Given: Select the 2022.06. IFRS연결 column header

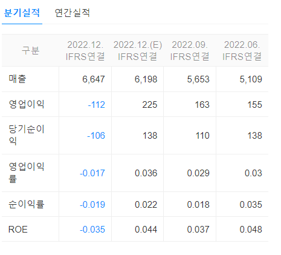Looking at the screenshot, I should (x=242, y=50).
